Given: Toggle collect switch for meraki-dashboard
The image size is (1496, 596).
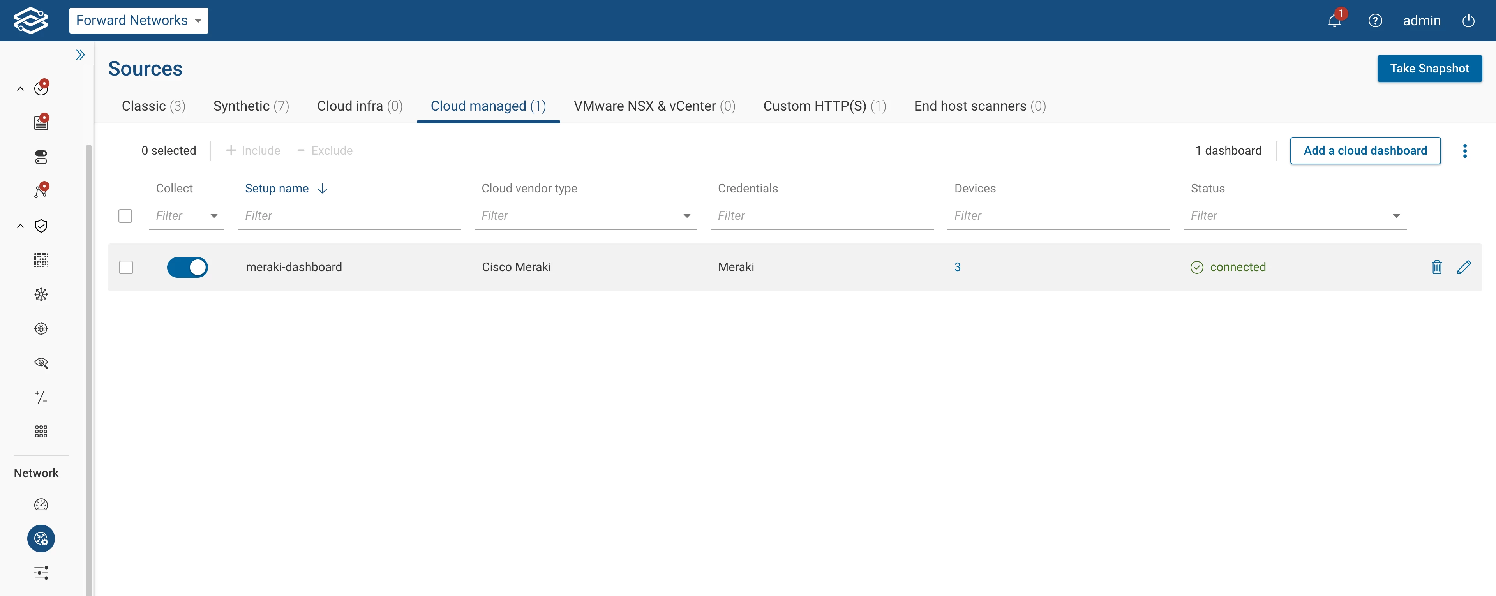Looking at the screenshot, I should tap(187, 267).
